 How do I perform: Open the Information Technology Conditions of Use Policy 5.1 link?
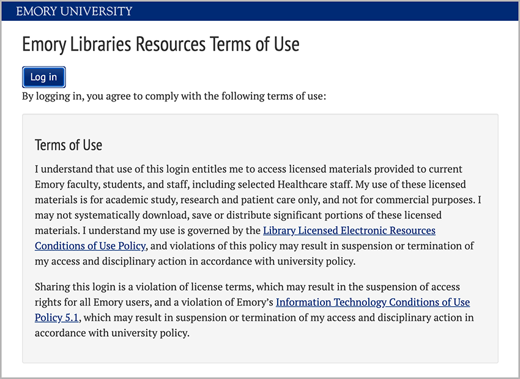click(x=373, y=302)
